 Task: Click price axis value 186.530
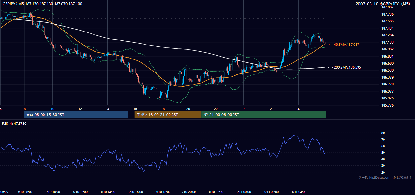click(387, 70)
